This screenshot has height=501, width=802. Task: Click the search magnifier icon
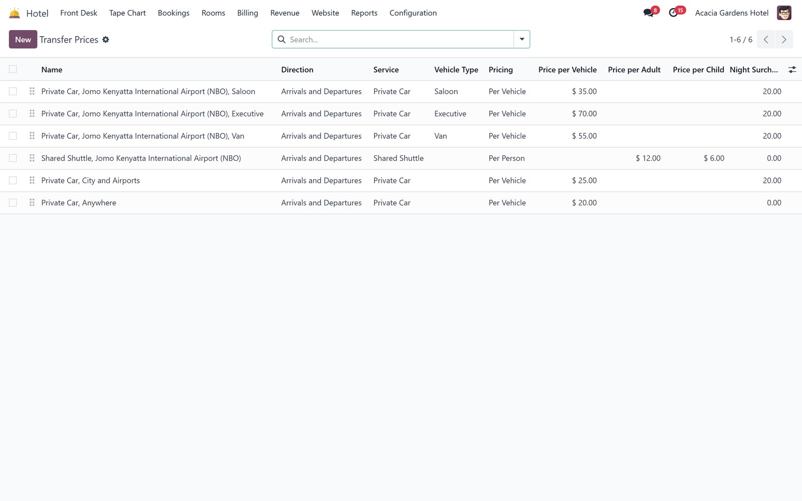282,40
